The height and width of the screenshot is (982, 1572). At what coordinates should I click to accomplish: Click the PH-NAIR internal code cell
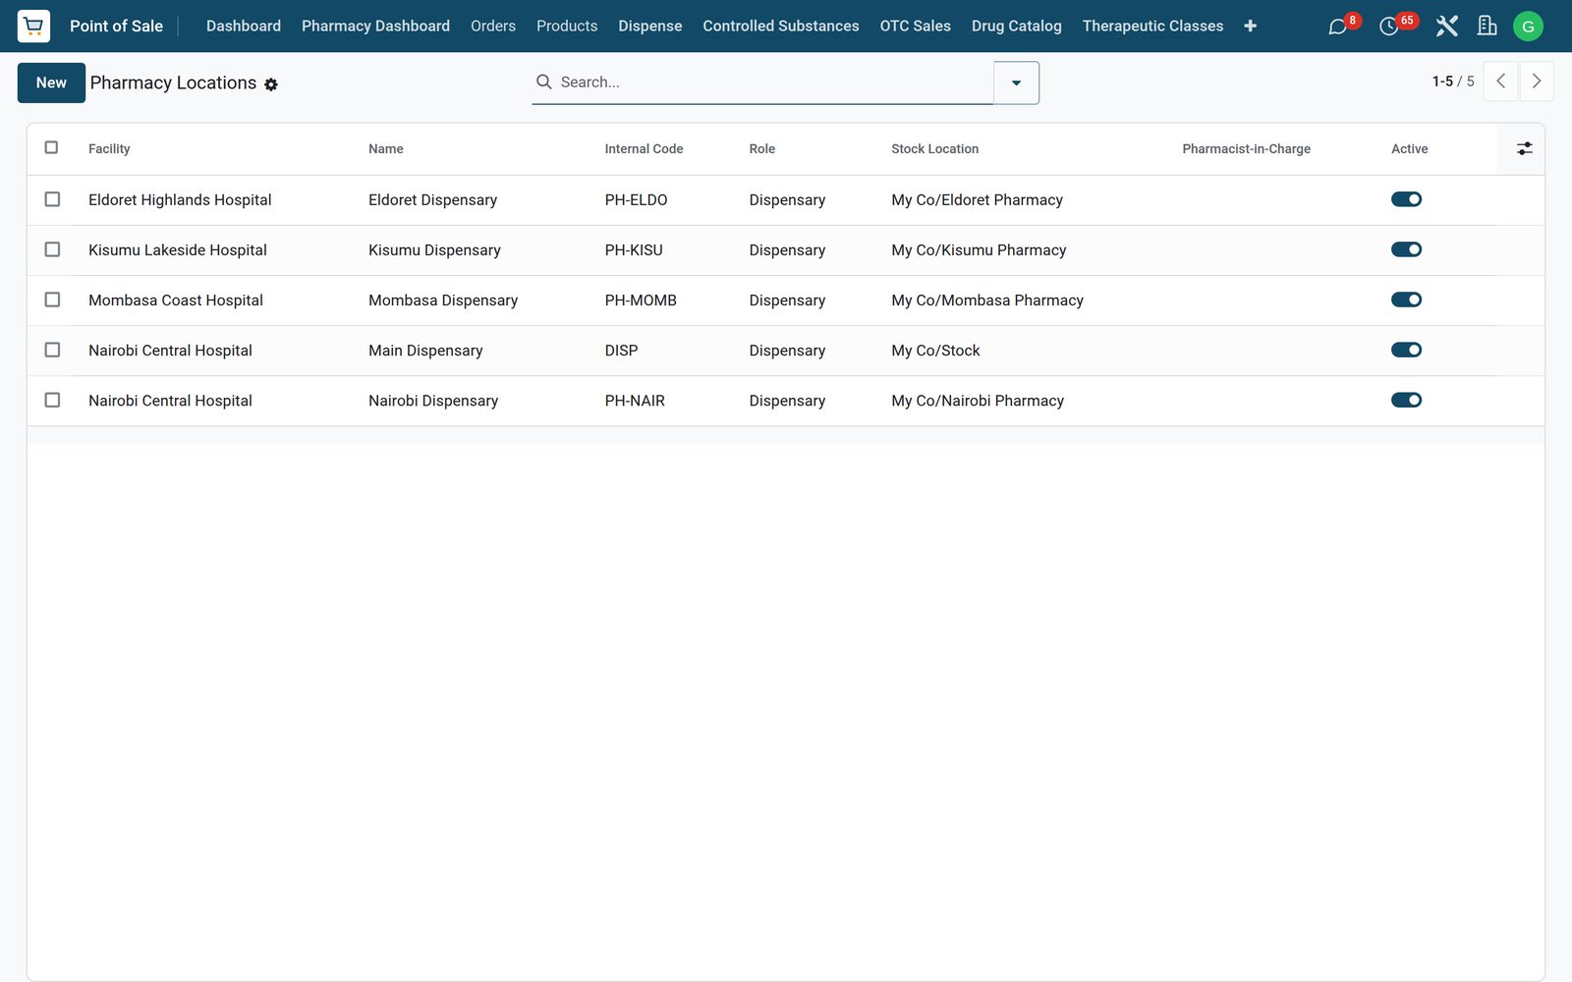pos(635,401)
